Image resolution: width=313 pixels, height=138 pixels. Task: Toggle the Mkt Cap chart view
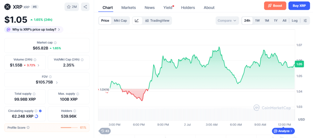pyautogui.click(x=120, y=21)
